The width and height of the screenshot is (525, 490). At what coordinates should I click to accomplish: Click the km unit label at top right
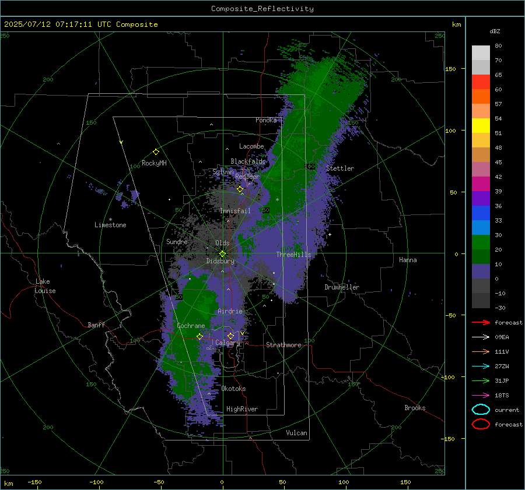456,24
